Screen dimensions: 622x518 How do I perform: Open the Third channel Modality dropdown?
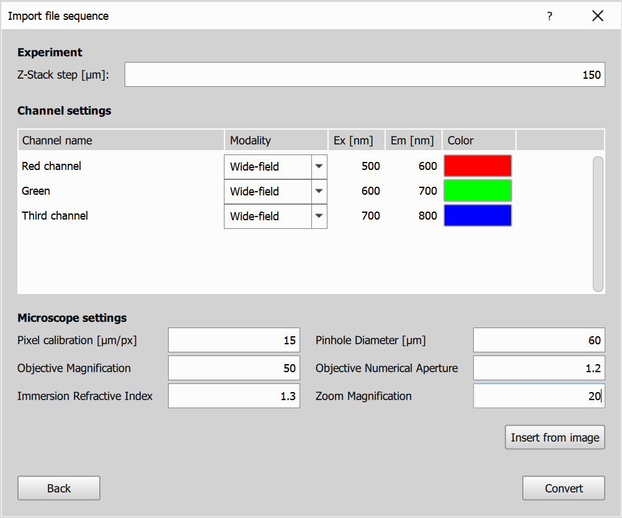(x=320, y=216)
